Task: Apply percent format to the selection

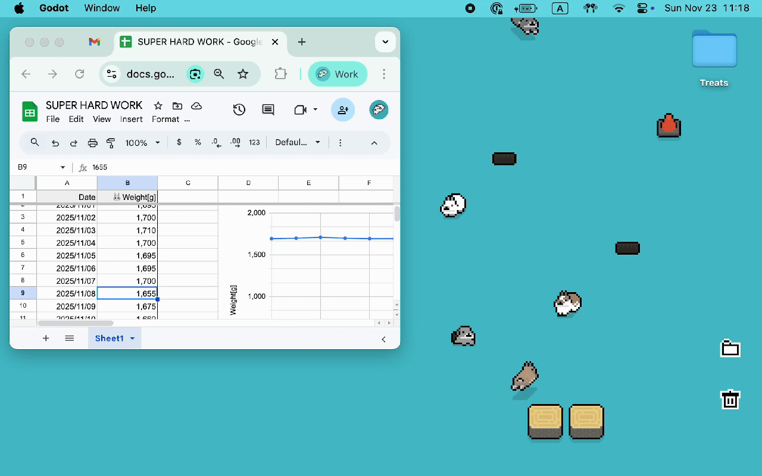Action: pos(198,143)
